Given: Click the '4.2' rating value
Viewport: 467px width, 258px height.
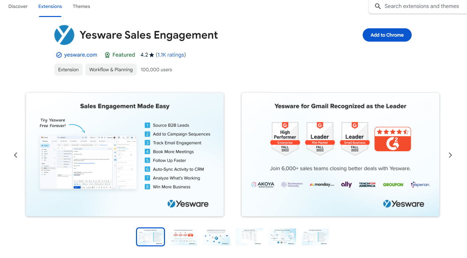Looking at the screenshot, I should tap(144, 55).
